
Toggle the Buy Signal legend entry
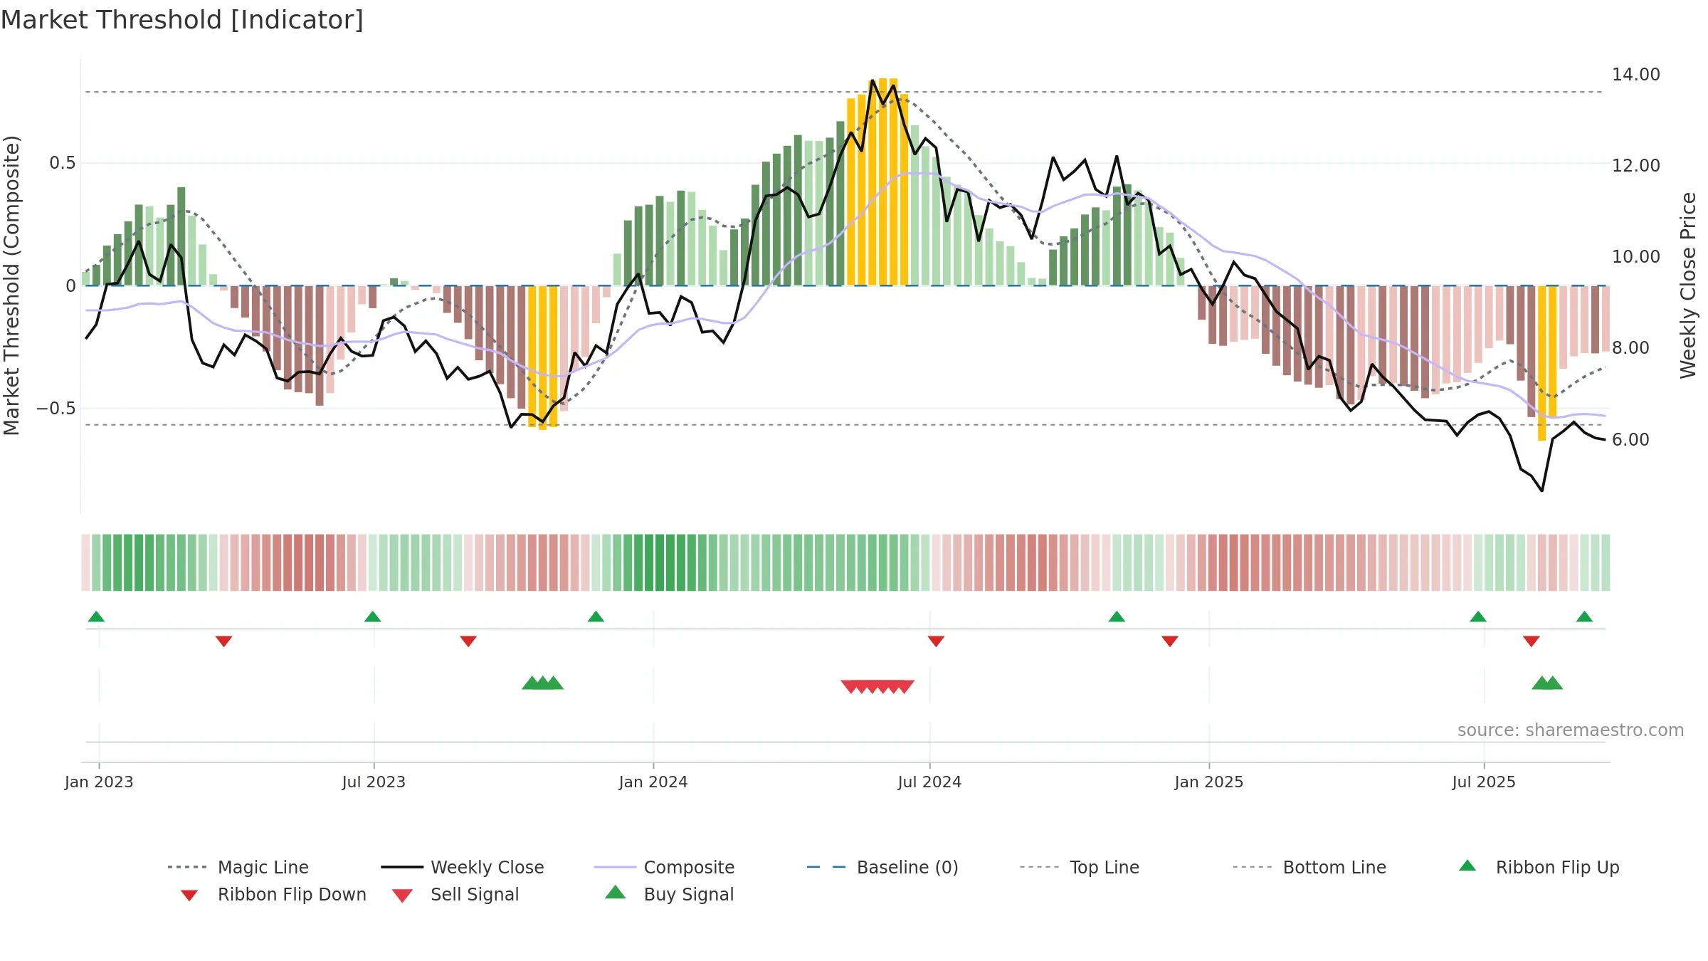click(669, 894)
